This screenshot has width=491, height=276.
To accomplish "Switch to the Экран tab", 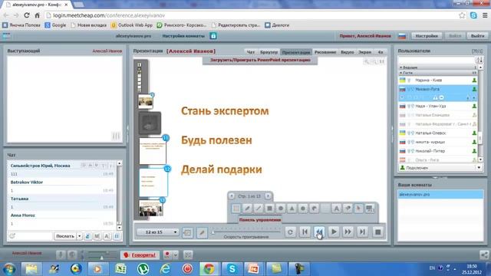I will pyautogui.click(x=365, y=52).
